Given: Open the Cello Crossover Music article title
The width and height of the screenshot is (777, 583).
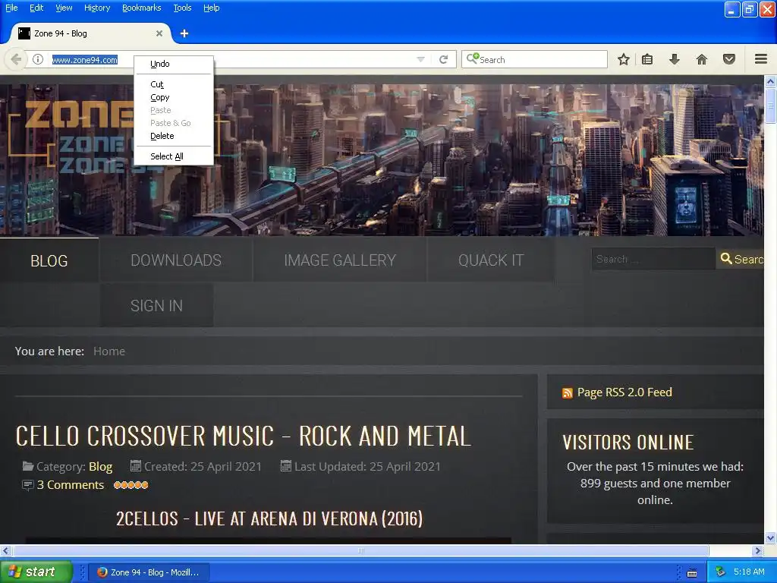Looking at the screenshot, I should (244, 436).
